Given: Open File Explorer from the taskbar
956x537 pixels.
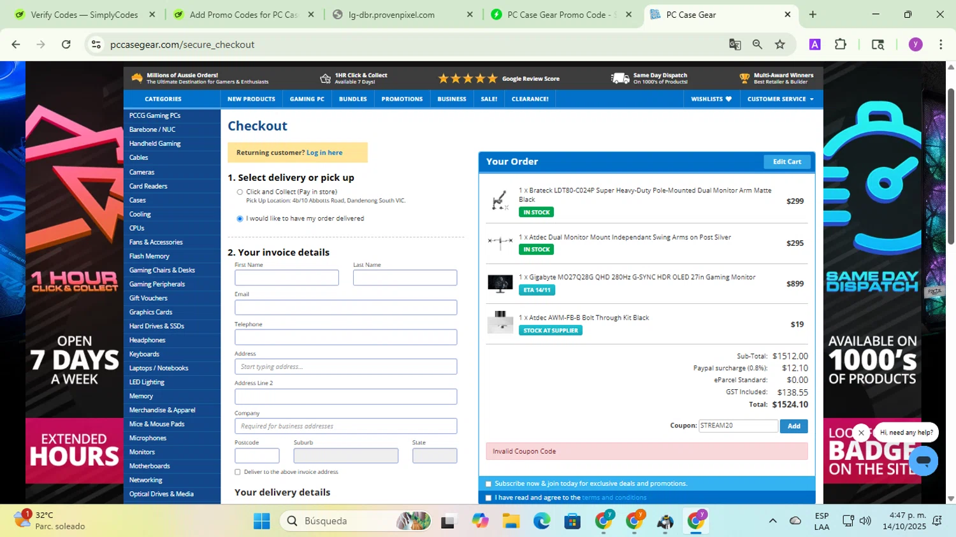Looking at the screenshot, I should coord(511,521).
